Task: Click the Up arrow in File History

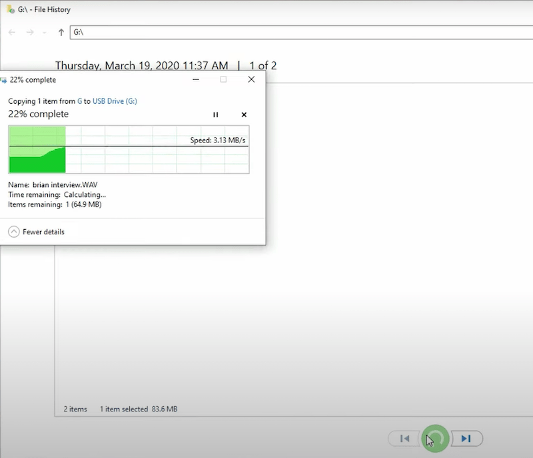Action: coord(61,32)
